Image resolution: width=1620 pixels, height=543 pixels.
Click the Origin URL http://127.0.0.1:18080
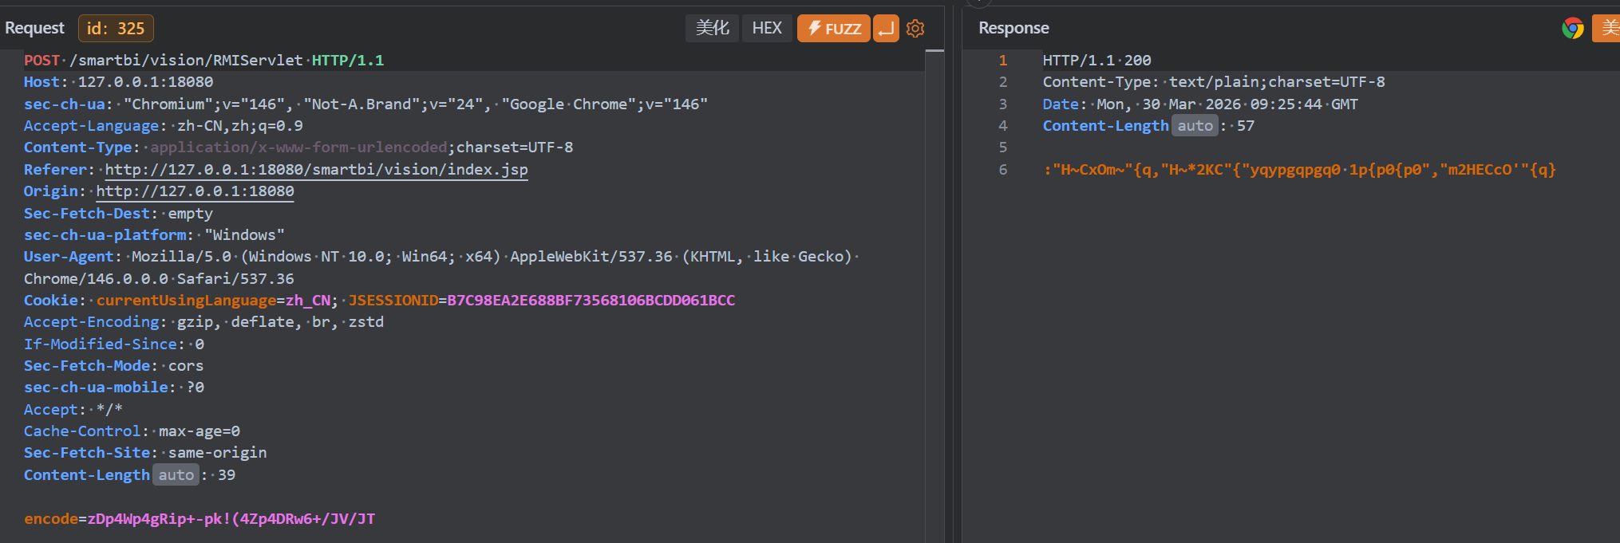click(195, 191)
